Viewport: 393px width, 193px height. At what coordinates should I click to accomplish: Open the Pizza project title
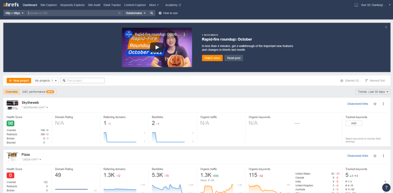[x=26, y=154]
